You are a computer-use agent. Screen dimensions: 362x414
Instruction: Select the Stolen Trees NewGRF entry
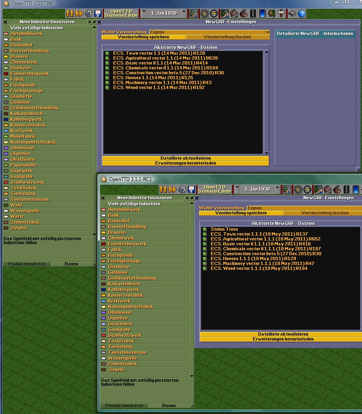point(224,229)
